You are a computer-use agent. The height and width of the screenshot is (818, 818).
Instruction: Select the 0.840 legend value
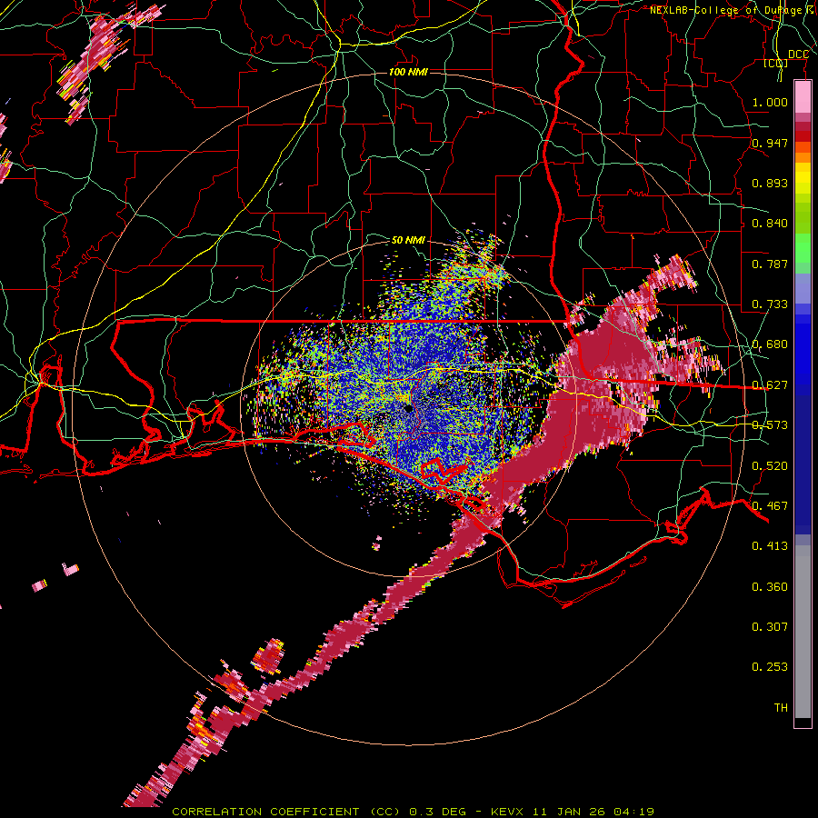[770, 224]
